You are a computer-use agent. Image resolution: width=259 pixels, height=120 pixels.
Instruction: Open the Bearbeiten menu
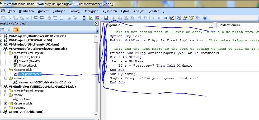click(x=26, y=11)
